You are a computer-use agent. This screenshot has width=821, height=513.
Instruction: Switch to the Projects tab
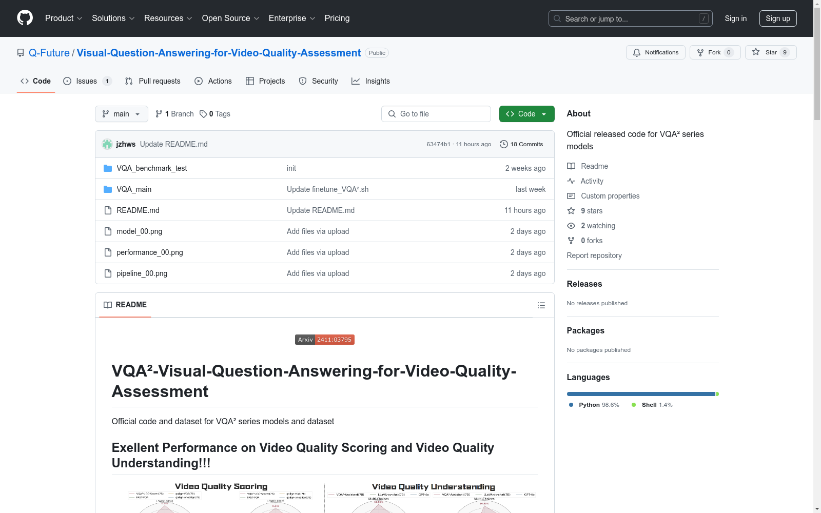point(265,81)
